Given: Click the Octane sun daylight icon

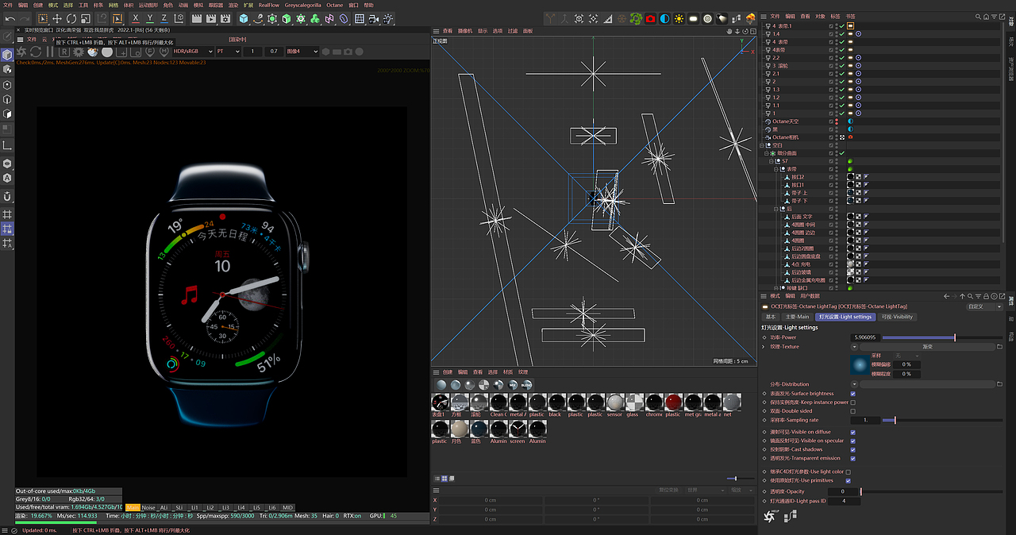Looking at the screenshot, I should (x=679, y=18).
